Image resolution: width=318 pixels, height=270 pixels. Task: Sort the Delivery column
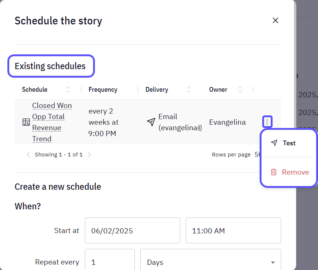point(188,90)
